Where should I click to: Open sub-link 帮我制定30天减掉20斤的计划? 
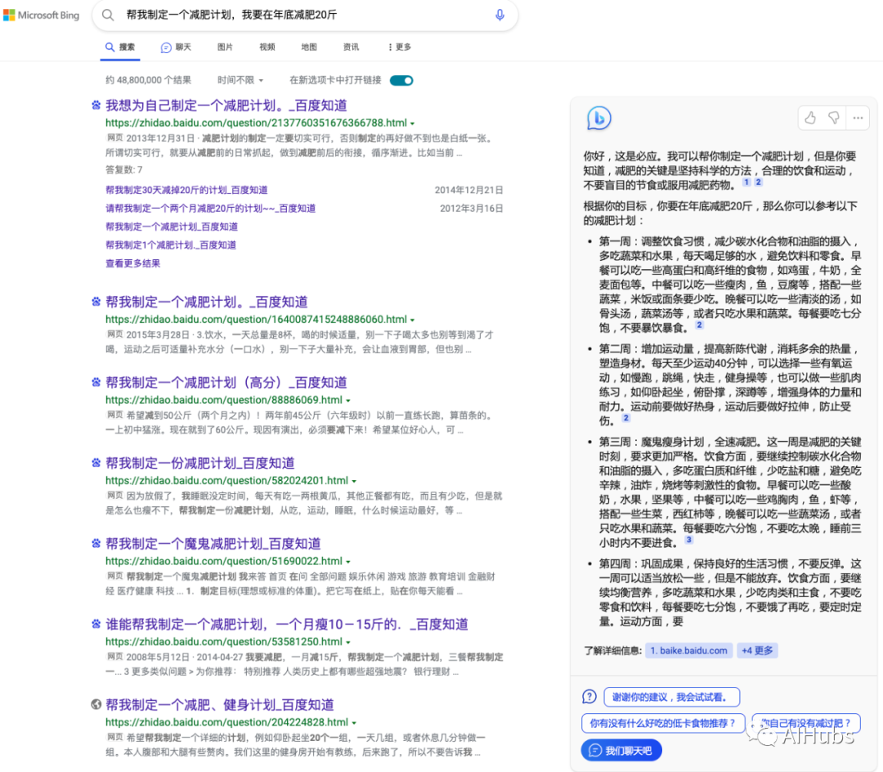coord(186,191)
